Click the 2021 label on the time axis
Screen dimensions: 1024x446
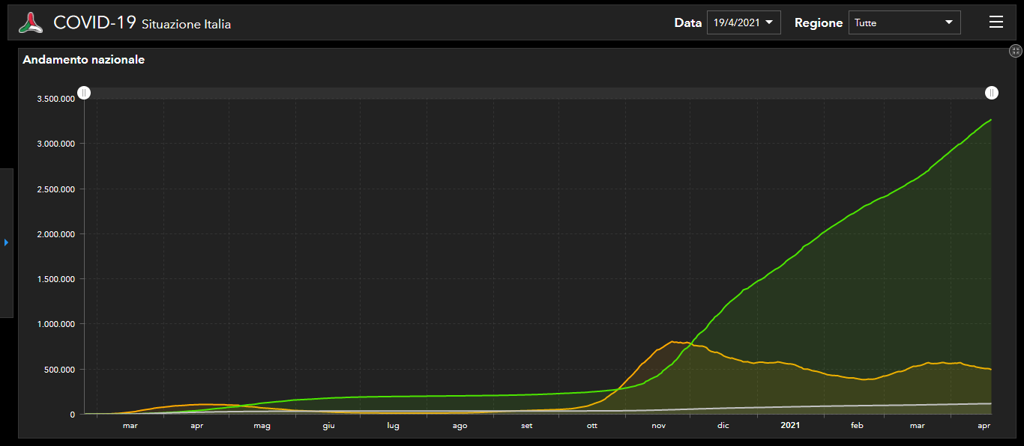click(789, 426)
